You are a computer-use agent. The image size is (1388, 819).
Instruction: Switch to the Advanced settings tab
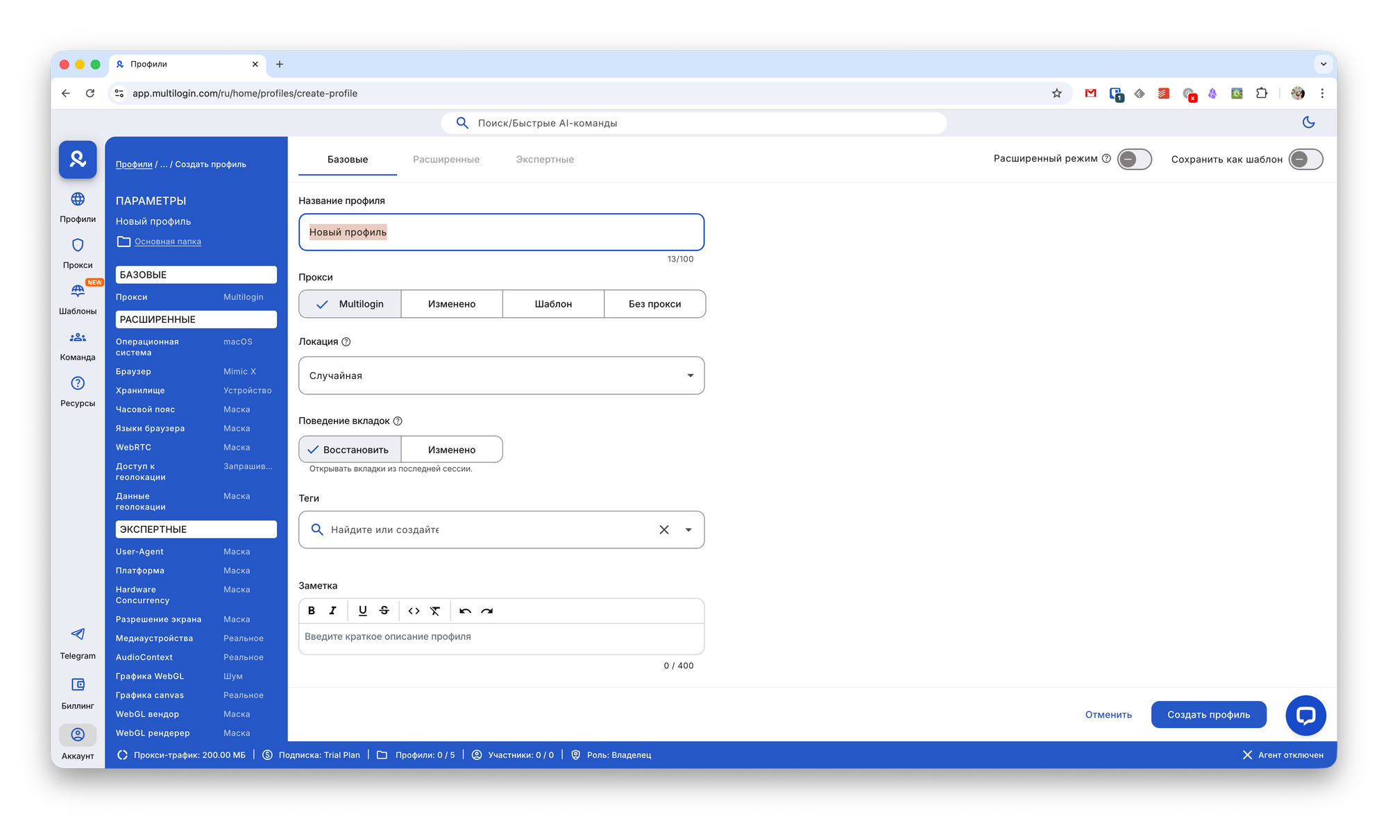[446, 160]
